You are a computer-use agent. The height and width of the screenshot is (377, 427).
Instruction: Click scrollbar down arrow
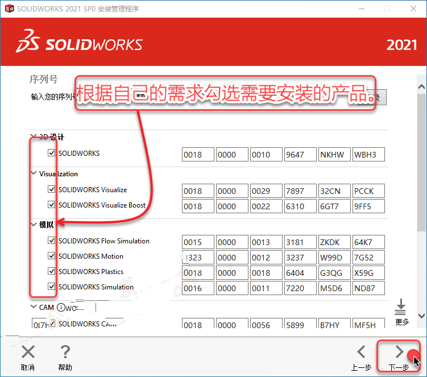click(421, 316)
